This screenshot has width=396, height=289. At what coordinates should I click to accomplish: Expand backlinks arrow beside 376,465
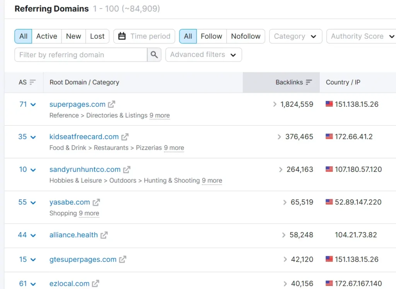coord(279,137)
